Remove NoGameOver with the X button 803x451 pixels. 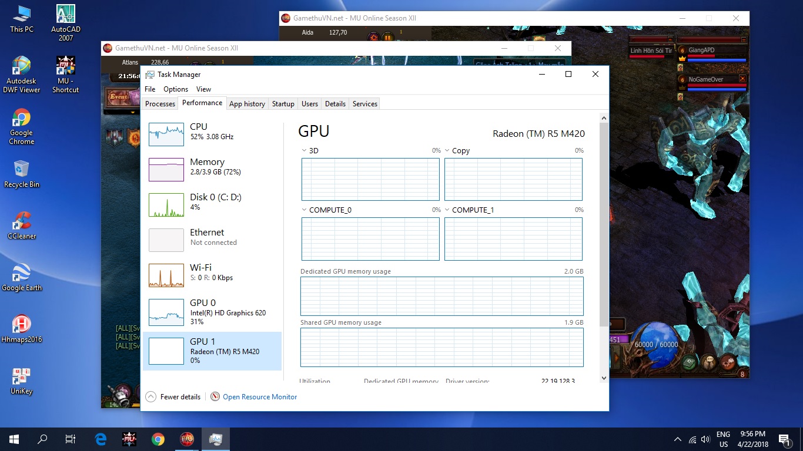(x=742, y=79)
